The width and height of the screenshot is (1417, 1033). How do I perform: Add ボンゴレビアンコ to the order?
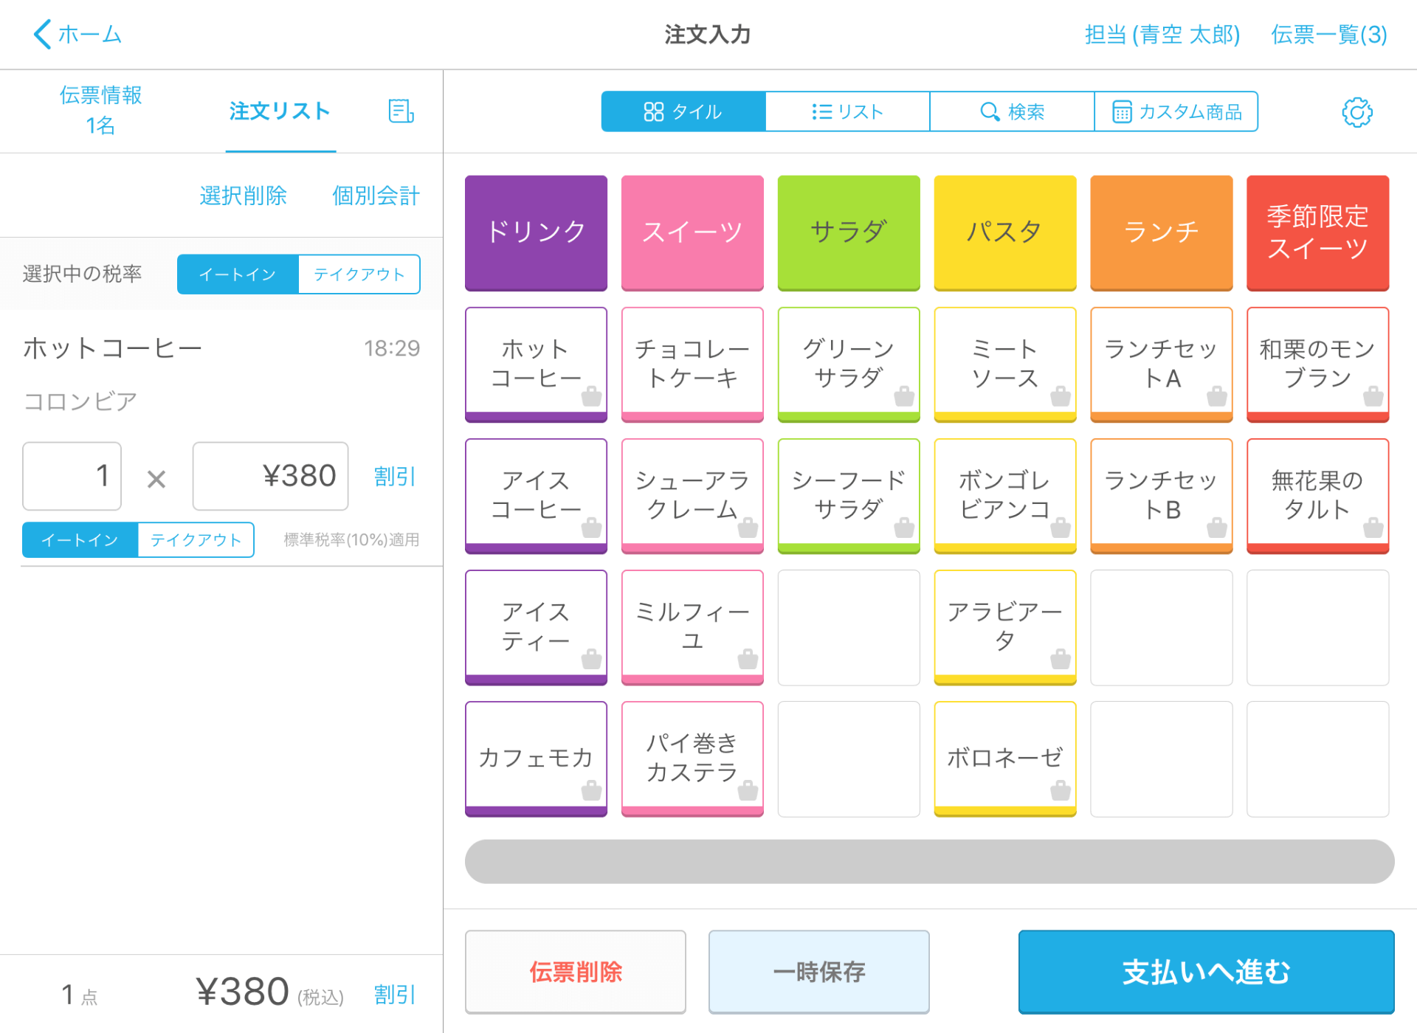[x=1005, y=496]
